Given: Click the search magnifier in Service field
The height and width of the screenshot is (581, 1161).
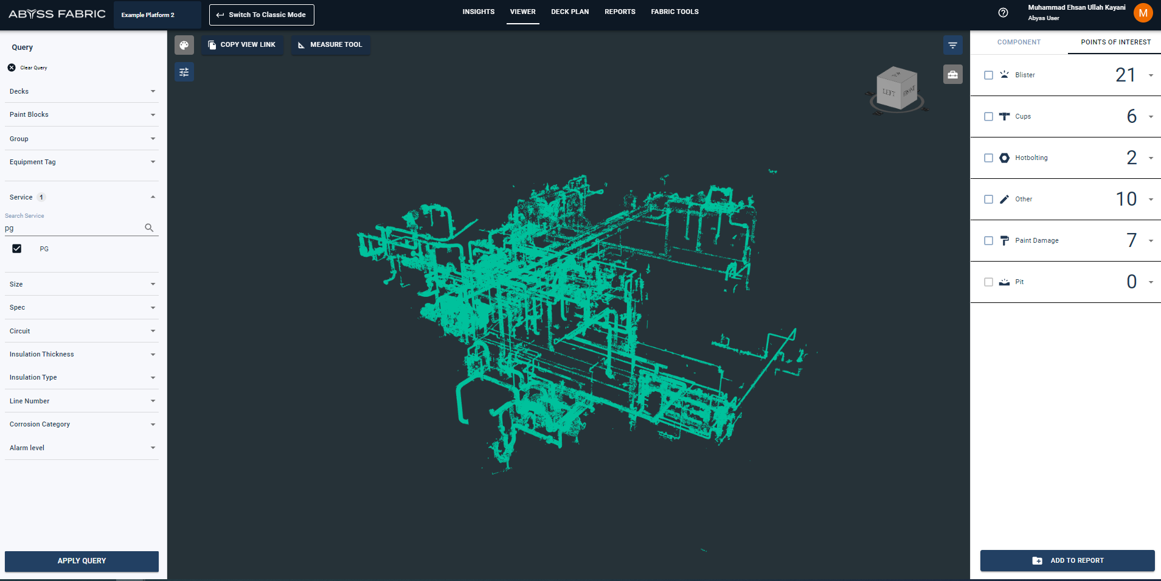Looking at the screenshot, I should 149,228.
